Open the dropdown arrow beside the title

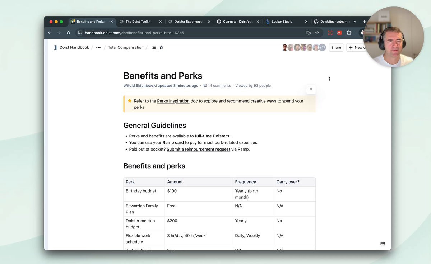pyautogui.click(x=311, y=89)
